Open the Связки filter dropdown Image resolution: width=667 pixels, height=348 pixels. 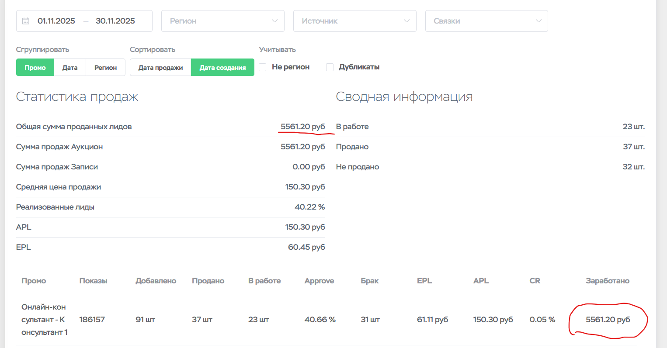tap(486, 21)
